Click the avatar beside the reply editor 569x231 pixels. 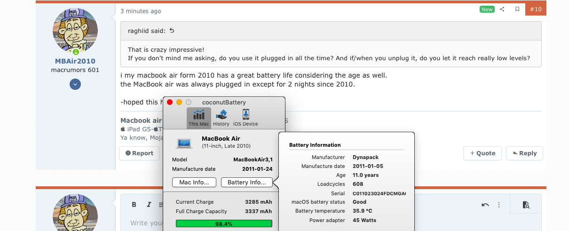[75, 213]
